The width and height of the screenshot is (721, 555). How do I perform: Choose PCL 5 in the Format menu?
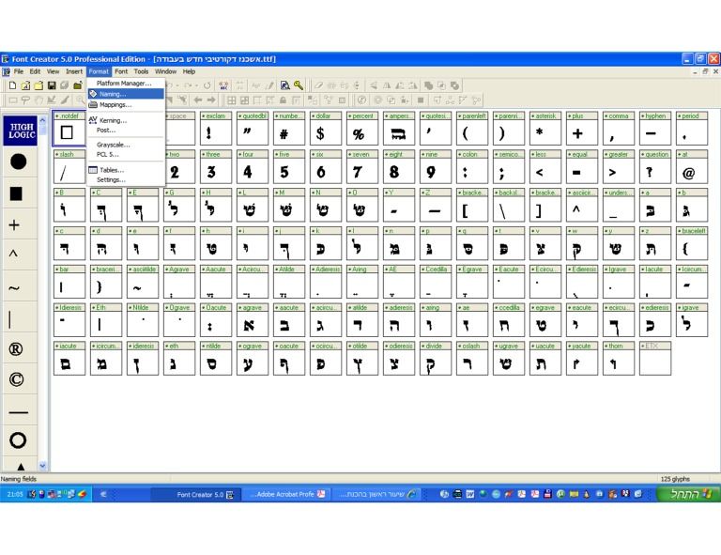[126, 155]
